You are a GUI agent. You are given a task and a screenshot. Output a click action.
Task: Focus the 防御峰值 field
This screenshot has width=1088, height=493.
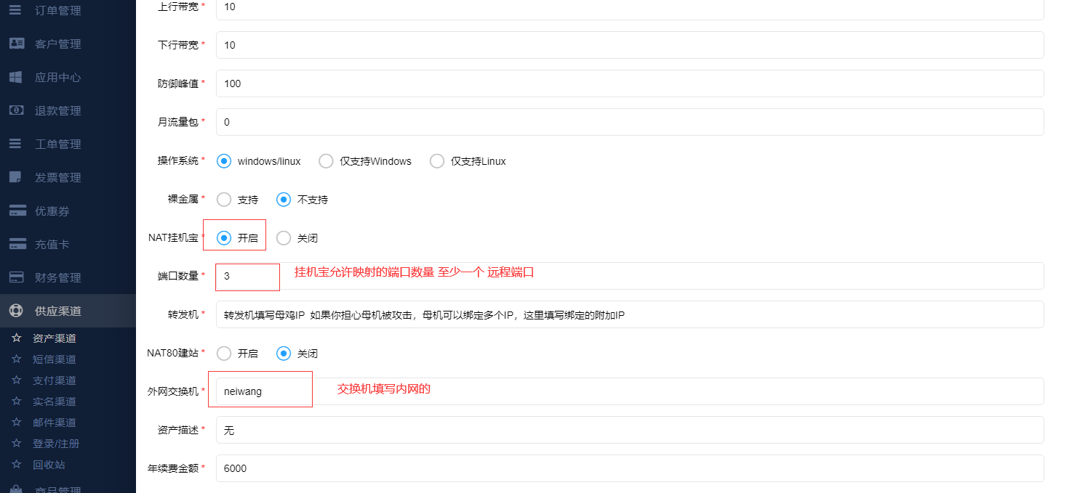coord(630,83)
